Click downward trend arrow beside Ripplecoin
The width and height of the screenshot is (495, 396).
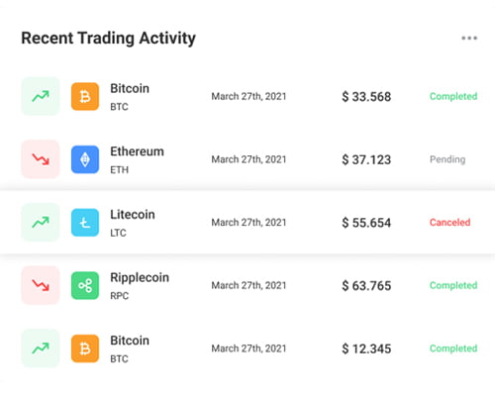pos(41,285)
